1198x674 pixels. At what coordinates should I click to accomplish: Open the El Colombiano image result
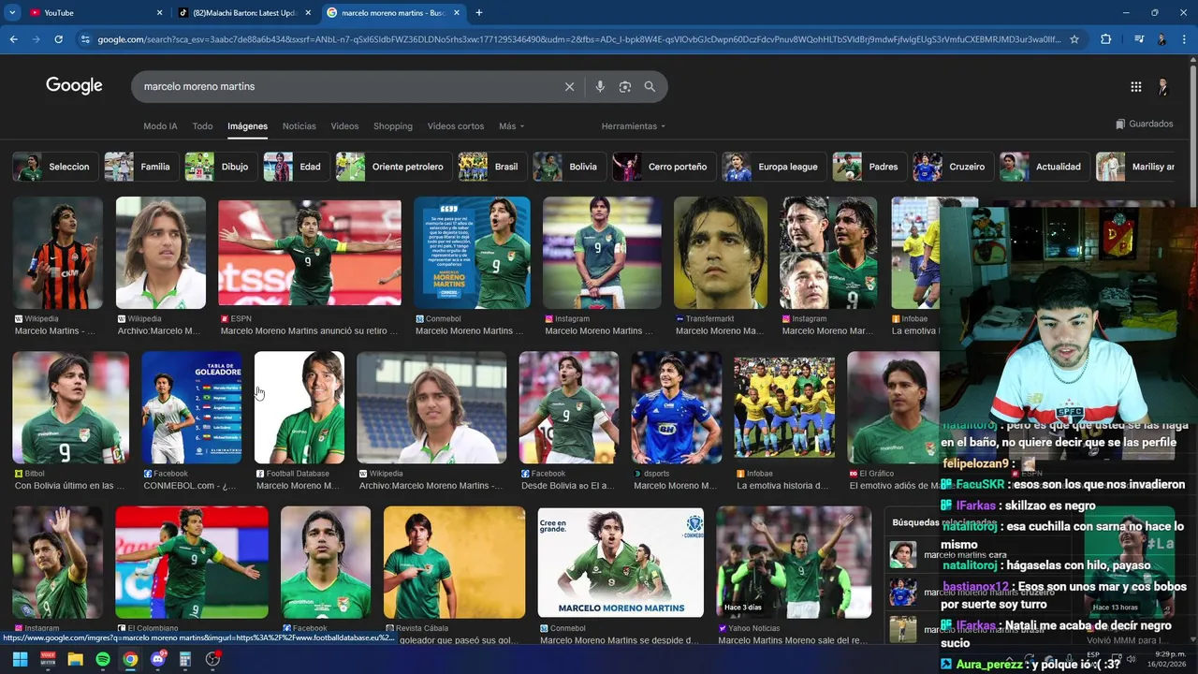click(x=192, y=563)
